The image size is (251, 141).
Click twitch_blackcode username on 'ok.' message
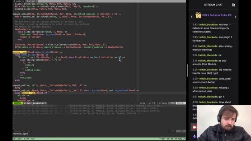[208, 55]
